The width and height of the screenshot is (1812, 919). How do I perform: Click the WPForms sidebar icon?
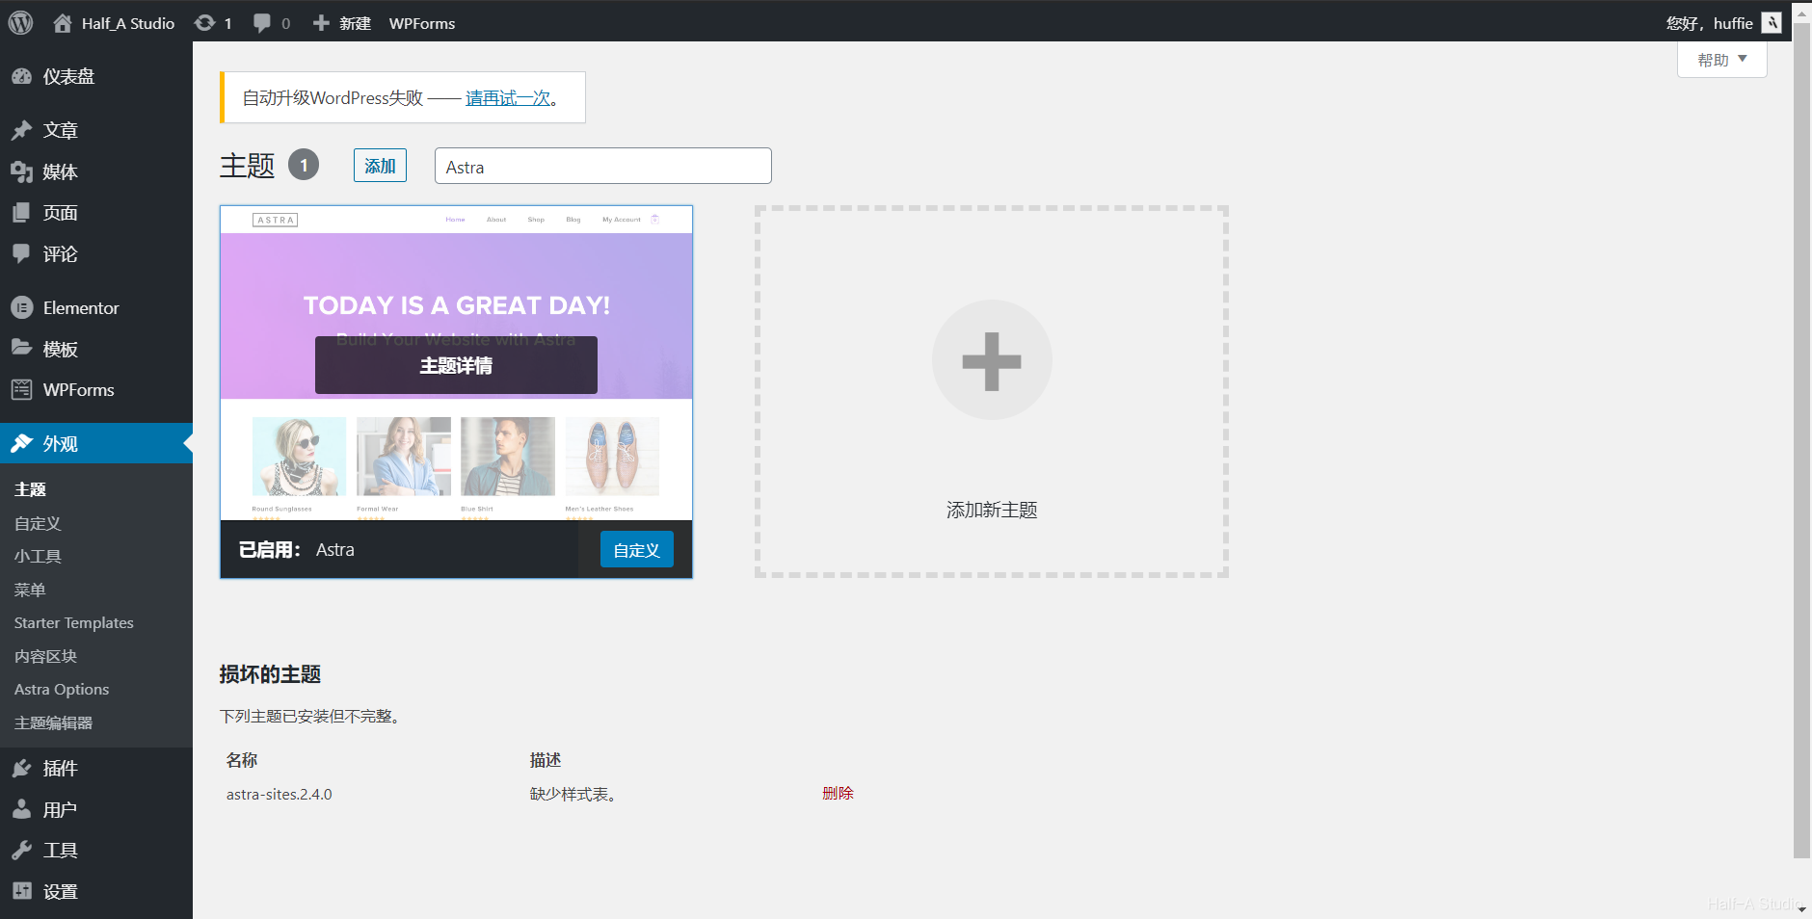21,389
